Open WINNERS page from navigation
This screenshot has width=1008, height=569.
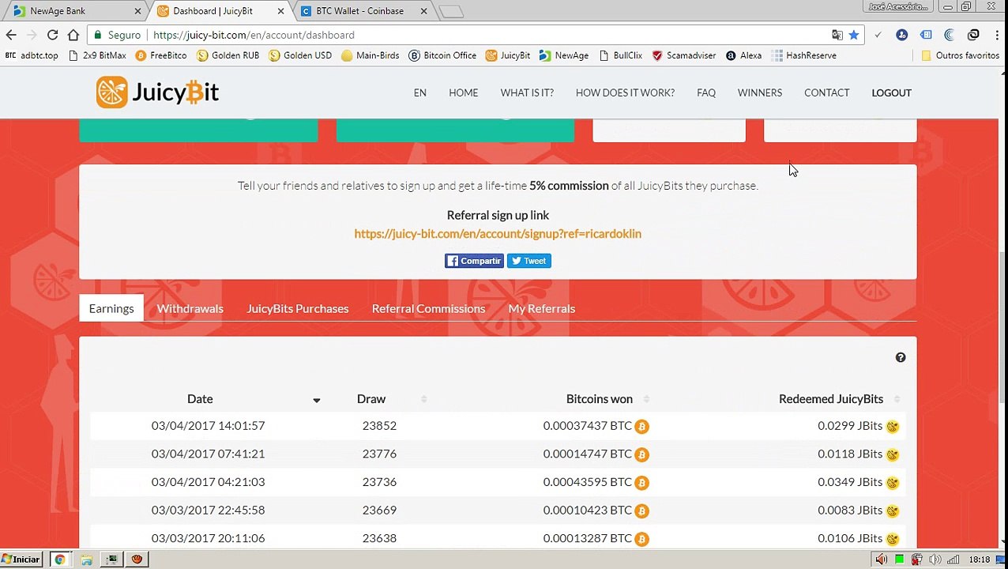[x=760, y=92]
